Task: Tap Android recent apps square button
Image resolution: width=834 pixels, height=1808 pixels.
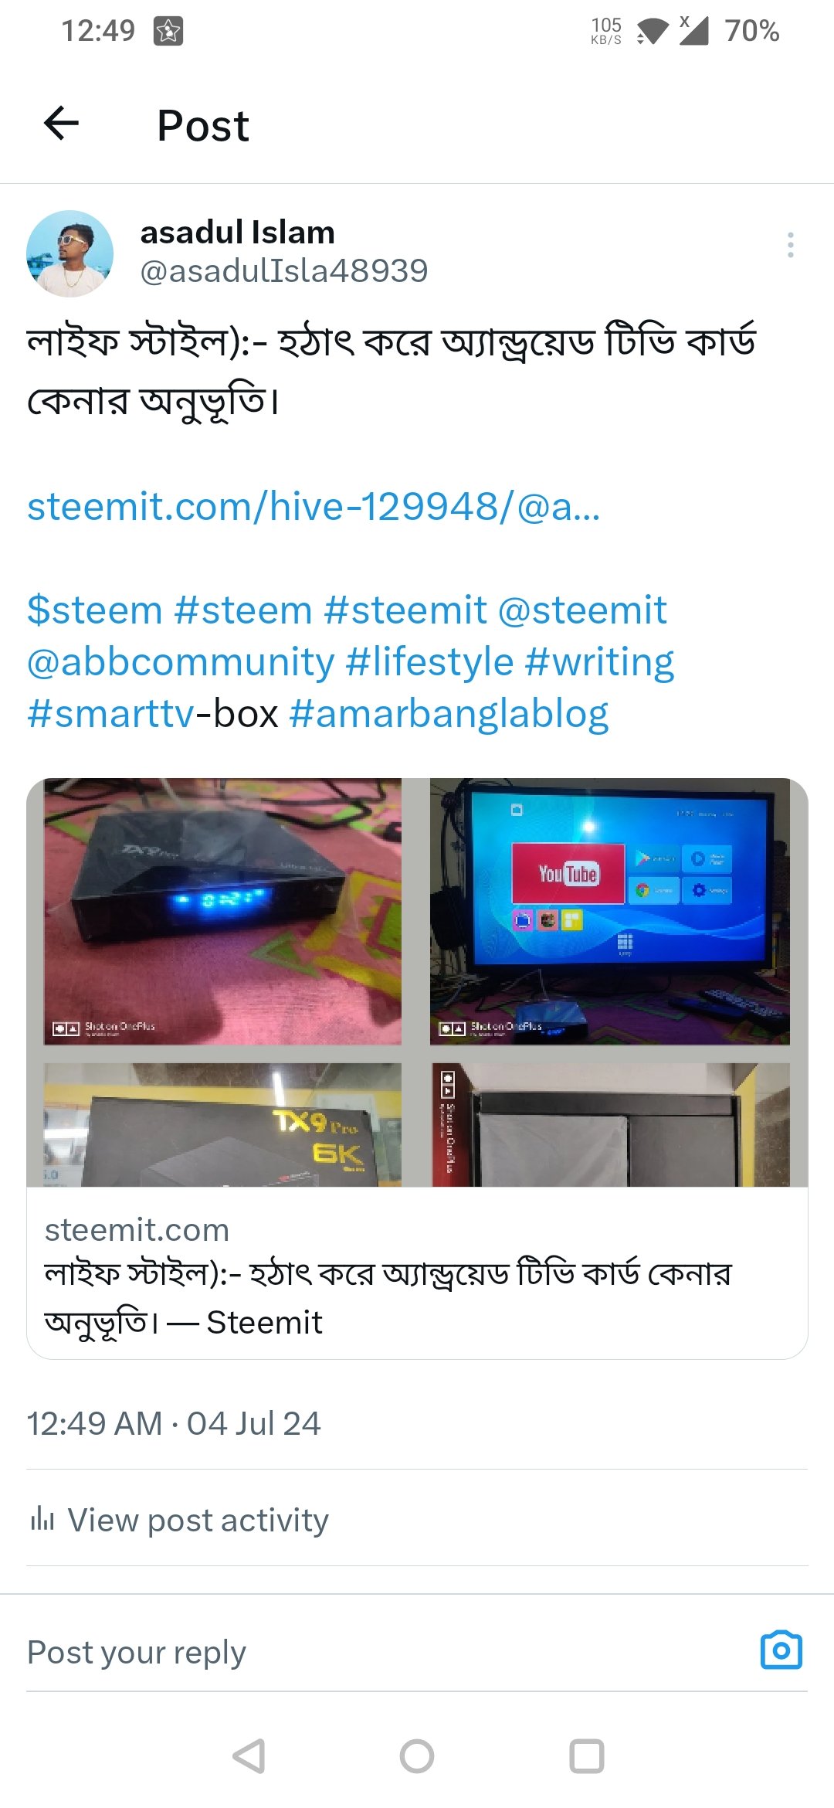Action: click(x=586, y=1756)
